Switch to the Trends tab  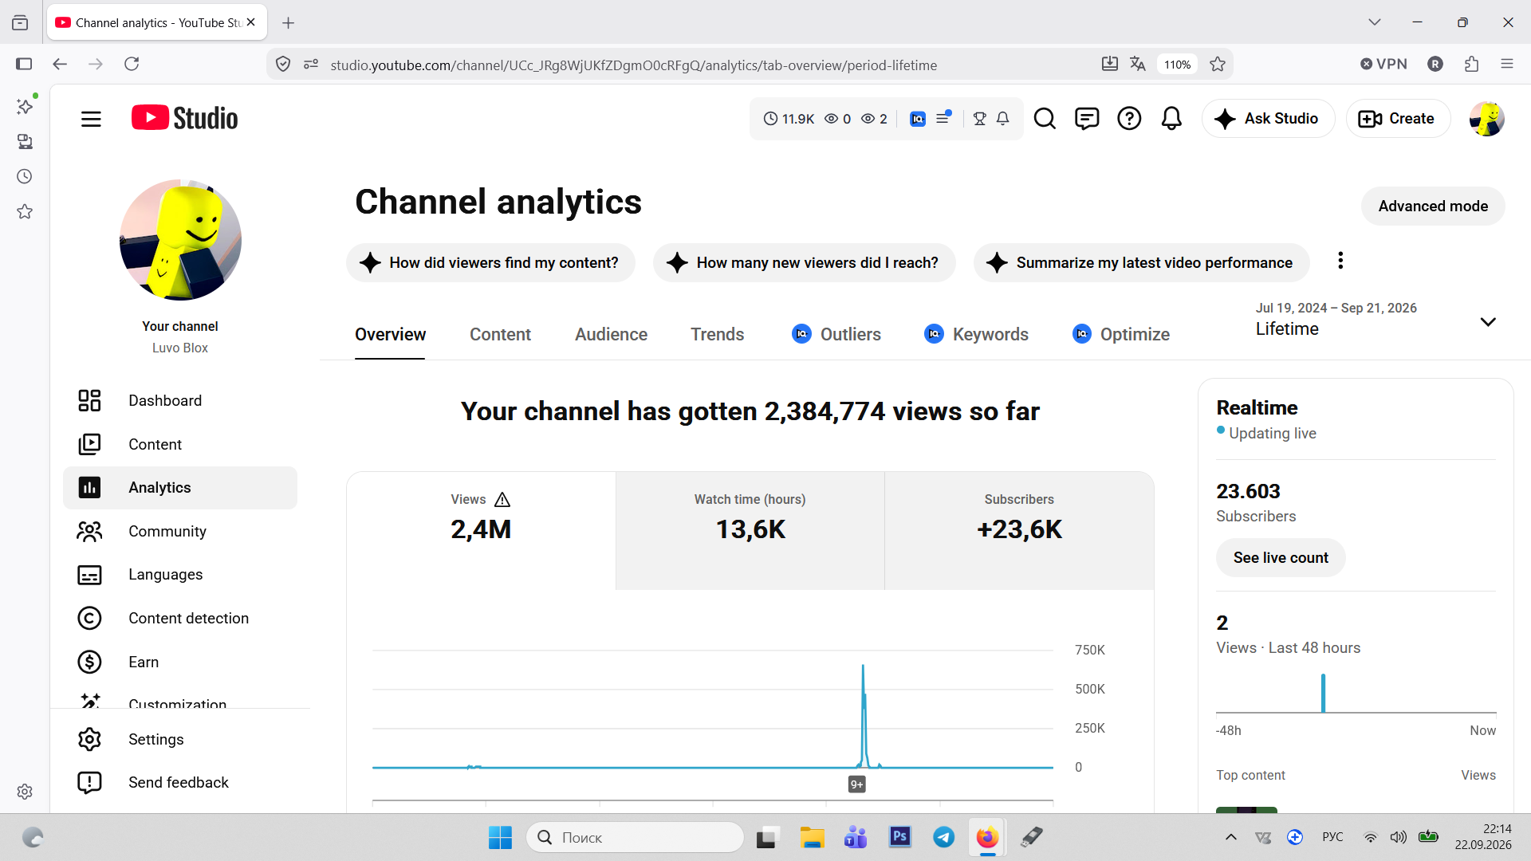click(x=717, y=334)
